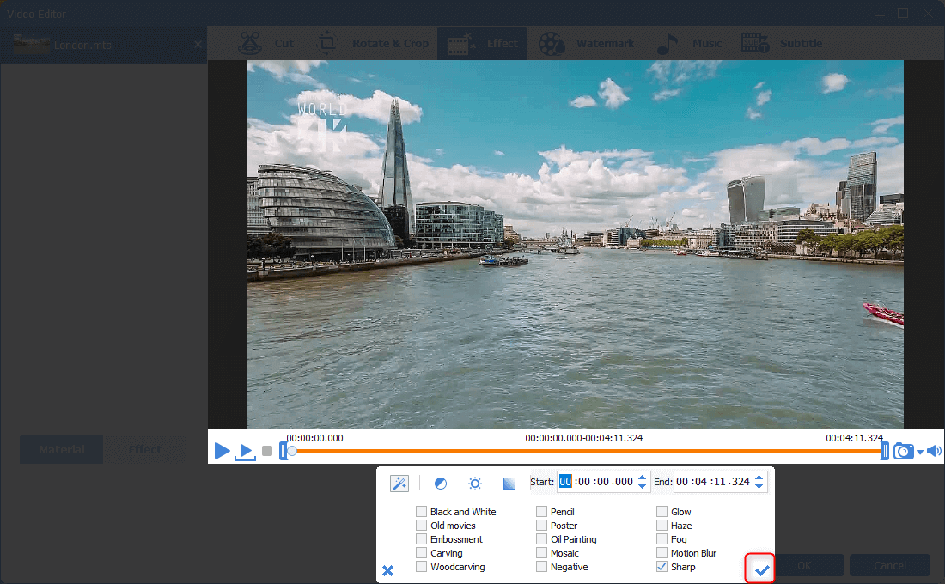This screenshot has height=584, width=945.
Task: Click the play selected segment icon
Action: (246, 451)
